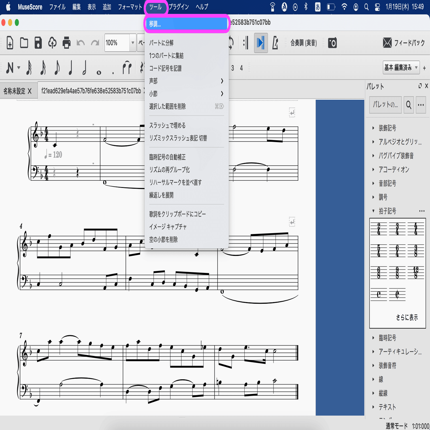The image size is (430, 430).
Task: Open the ファイル menu in menu bar
Action: (57, 7)
